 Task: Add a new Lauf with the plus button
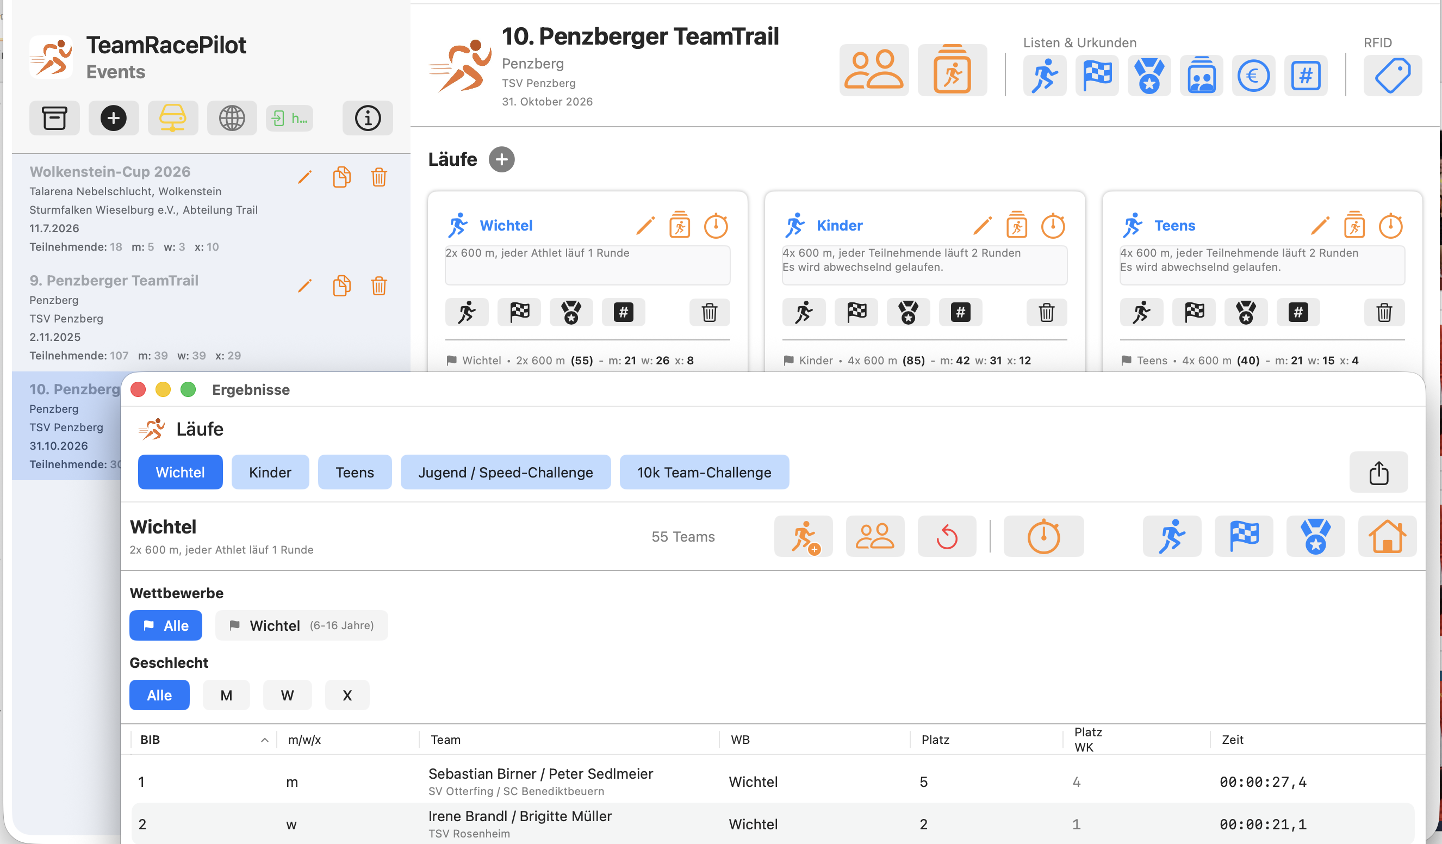[x=501, y=159]
